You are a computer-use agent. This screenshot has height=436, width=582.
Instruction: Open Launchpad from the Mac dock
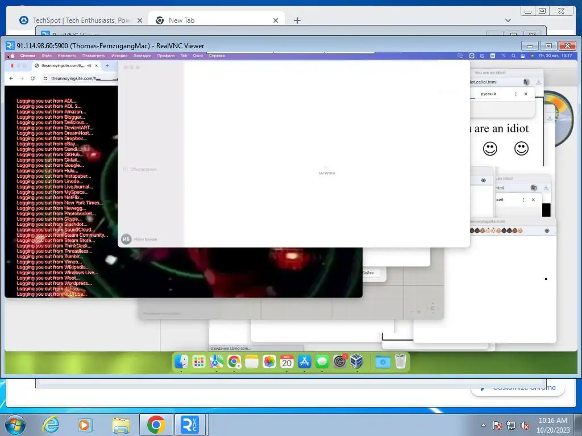click(199, 362)
